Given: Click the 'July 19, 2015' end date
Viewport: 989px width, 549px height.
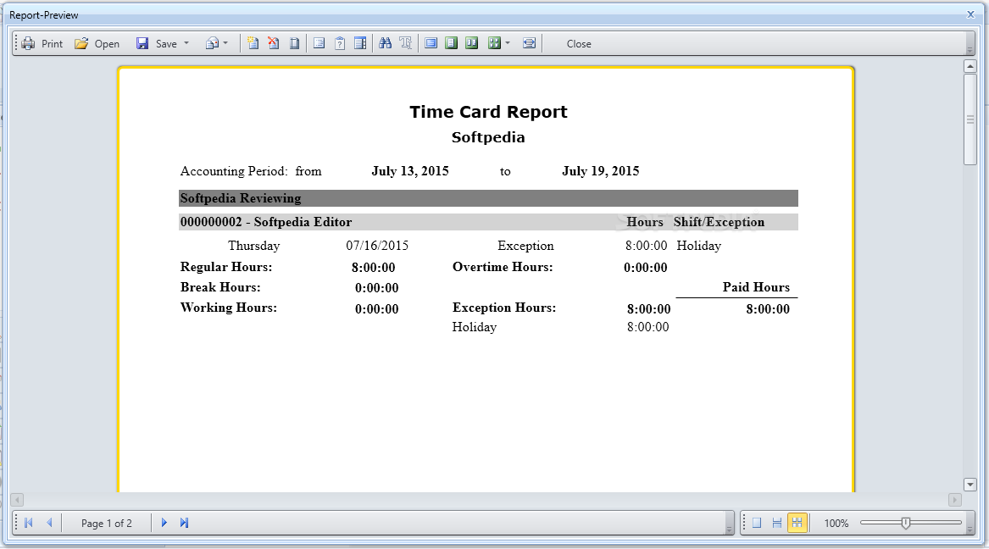Looking at the screenshot, I should 601,171.
